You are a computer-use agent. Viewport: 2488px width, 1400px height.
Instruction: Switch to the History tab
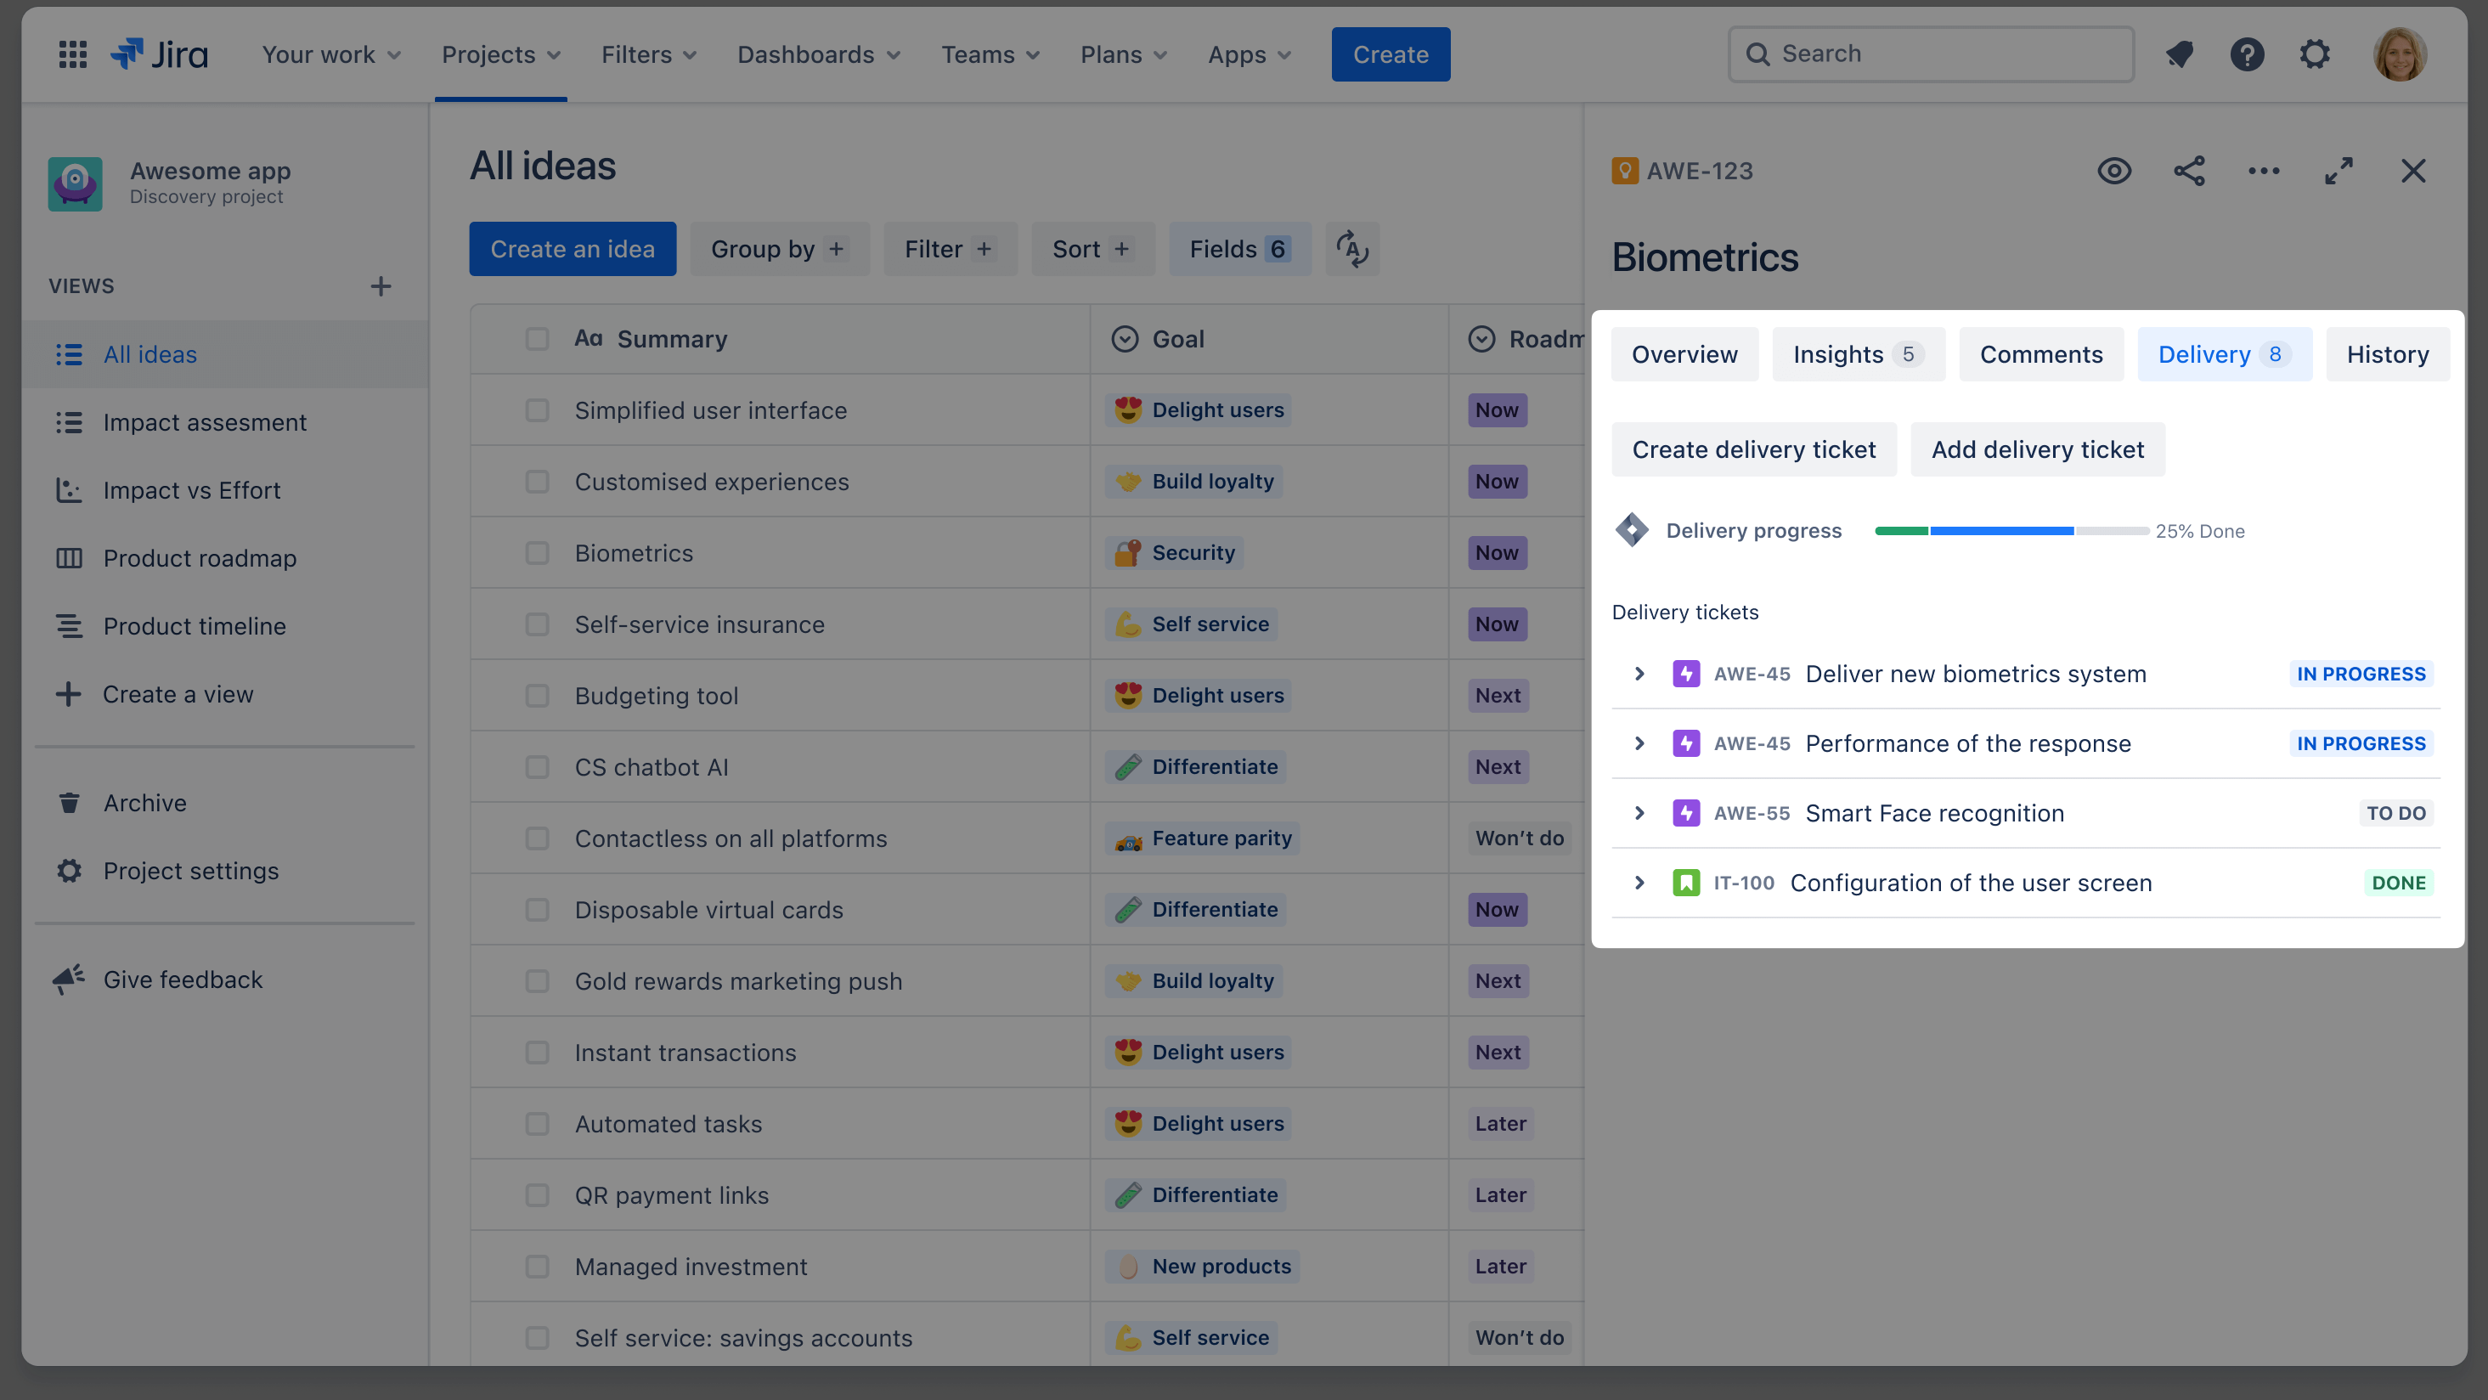click(2388, 354)
